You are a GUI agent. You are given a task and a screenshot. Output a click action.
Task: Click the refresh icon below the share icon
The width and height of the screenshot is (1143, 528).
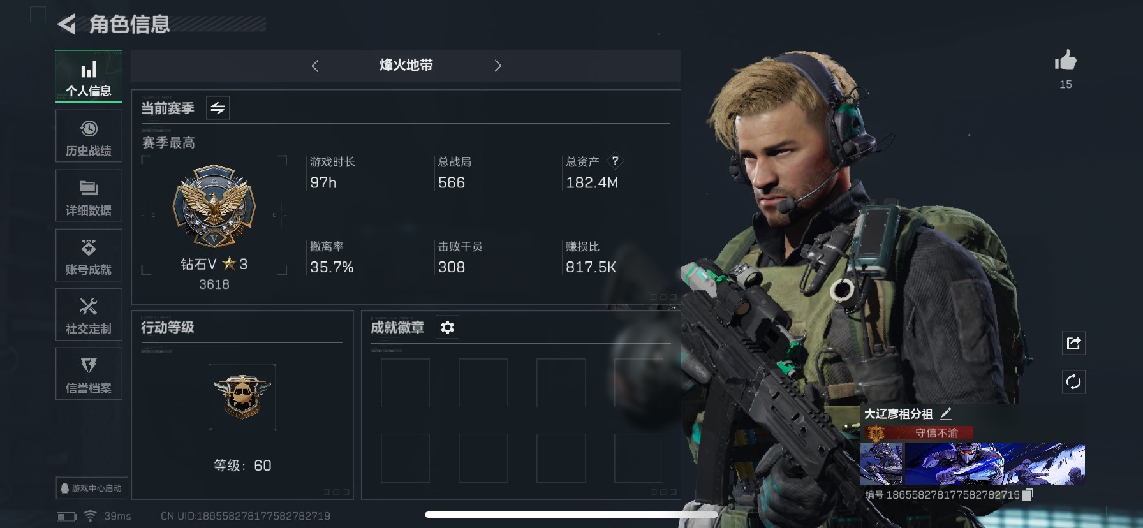coord(1073,382)
